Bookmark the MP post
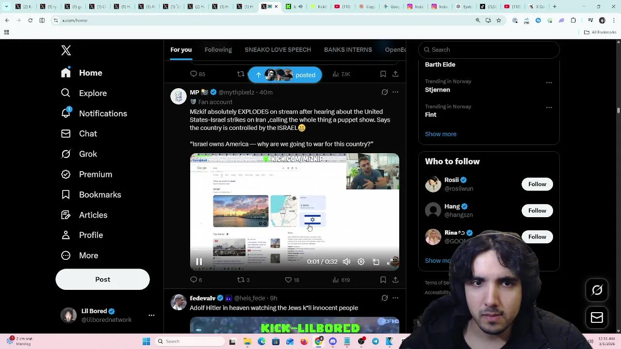 383,280
